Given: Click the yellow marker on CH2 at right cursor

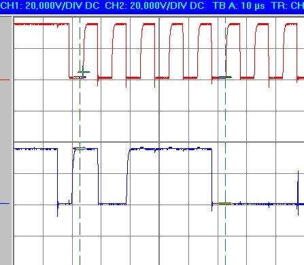Looking at the screenshot, I should point(225,204).
